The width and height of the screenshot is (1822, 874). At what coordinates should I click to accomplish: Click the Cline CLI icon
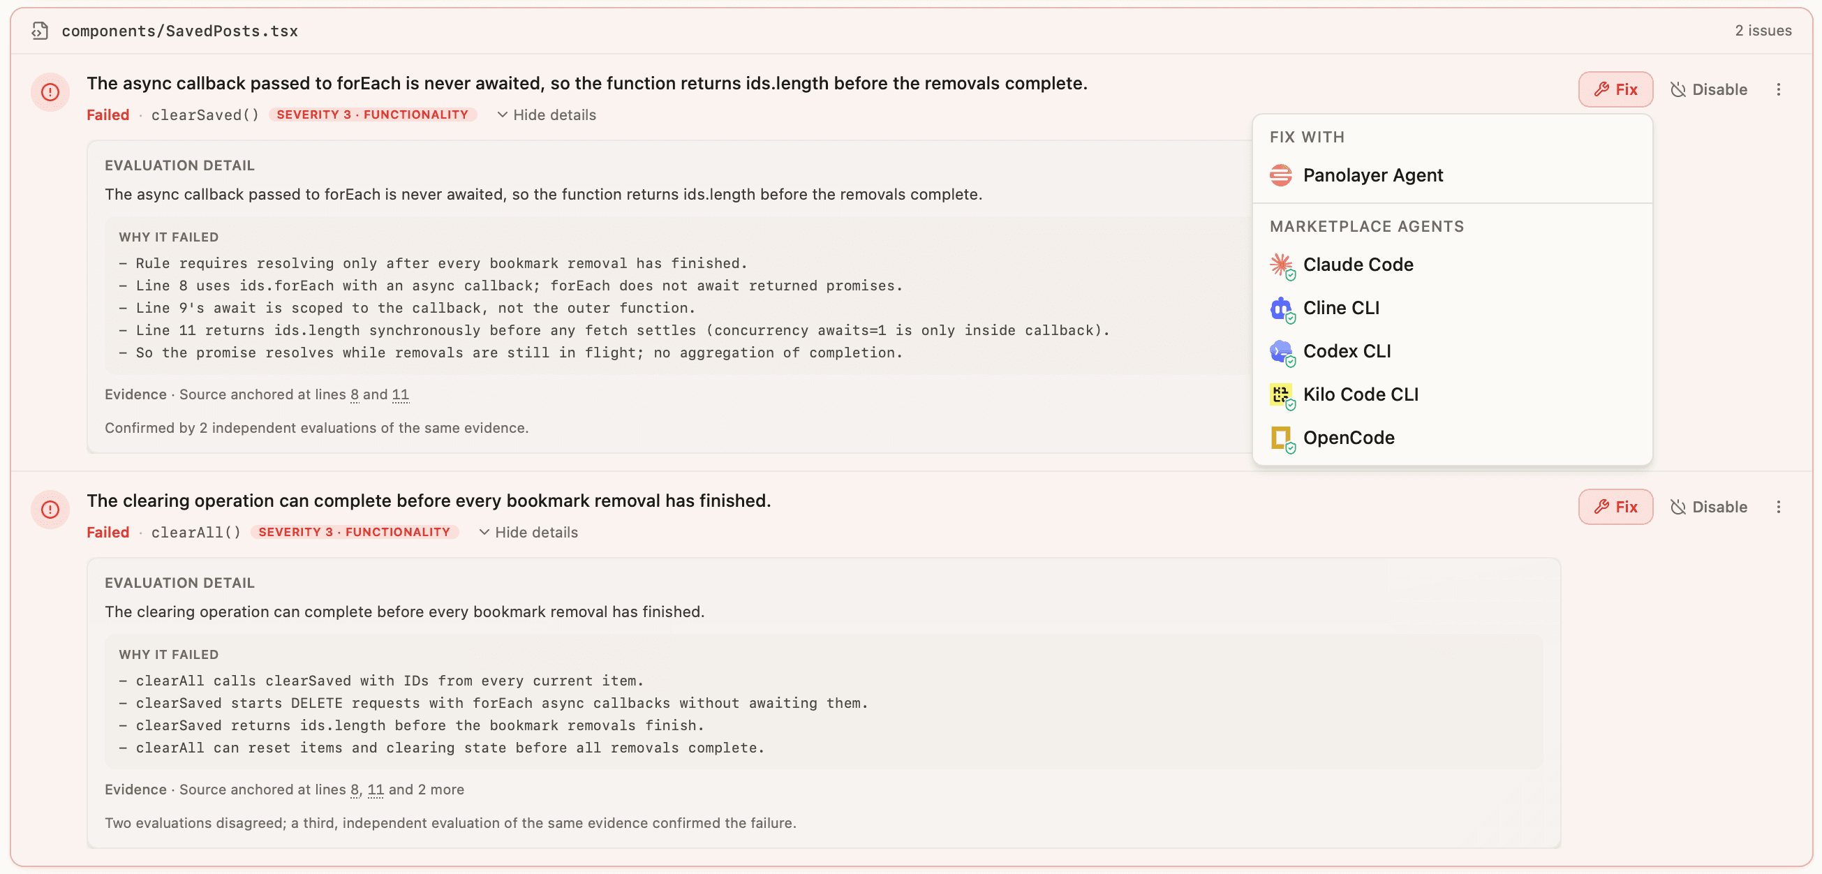pos(1282,309)
